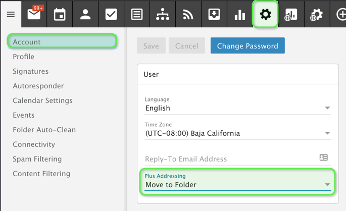Open the Tasks checkmark icon
This screenshot has width=346, height=211.
tap(111, 14)
